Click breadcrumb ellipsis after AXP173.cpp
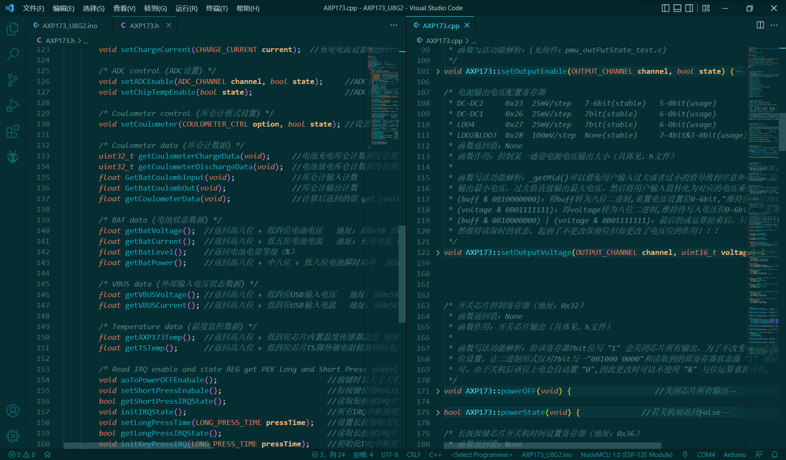The height and width of the screenshot is (460, 786). [x=474, y=41]
